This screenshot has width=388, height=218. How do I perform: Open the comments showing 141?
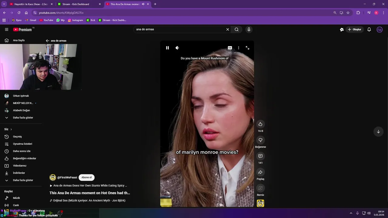pyautogui.click(x=260, y=156)
